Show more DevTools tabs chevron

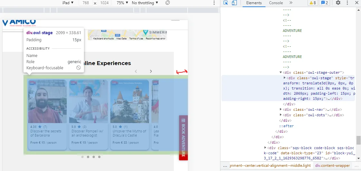291,3
